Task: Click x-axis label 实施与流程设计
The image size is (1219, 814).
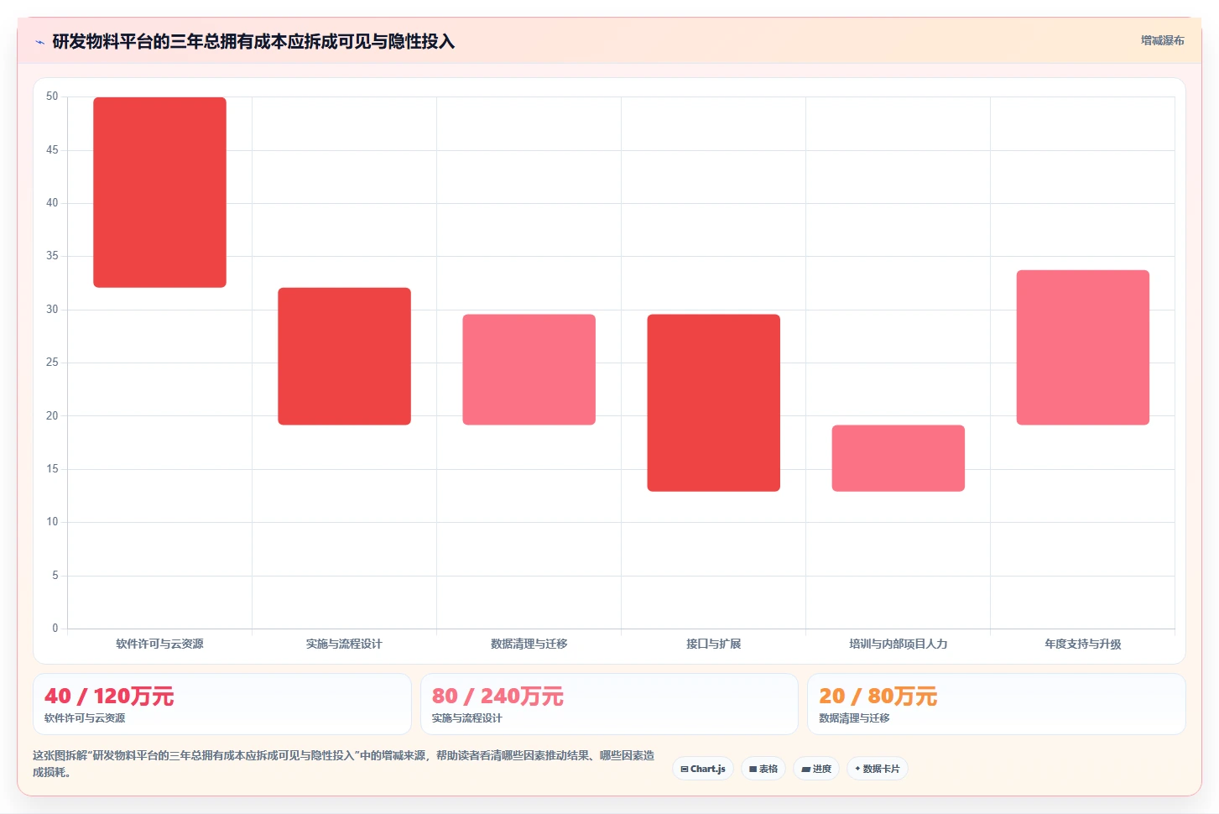Action: pyautogui.click(x=344, y=644)
